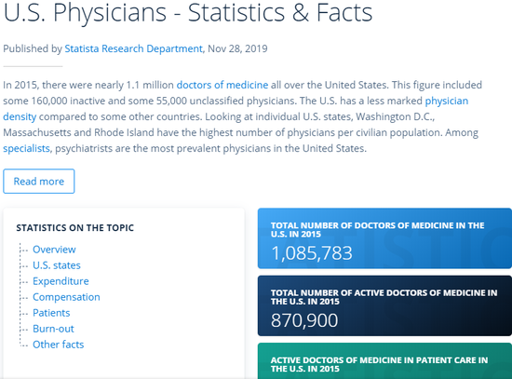Select the Burn-out topic entry
This screenshot has width=512, height=379.
coord(53,329)
